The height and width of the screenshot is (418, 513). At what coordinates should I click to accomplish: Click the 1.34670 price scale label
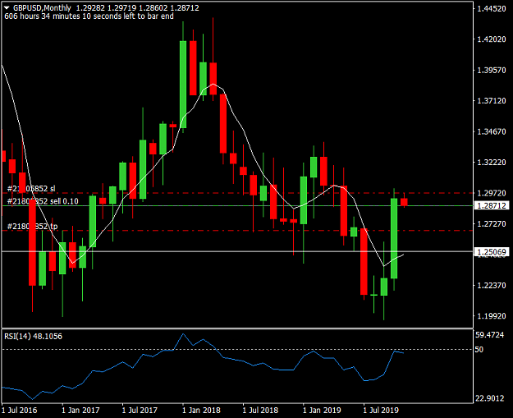[492, 131]
